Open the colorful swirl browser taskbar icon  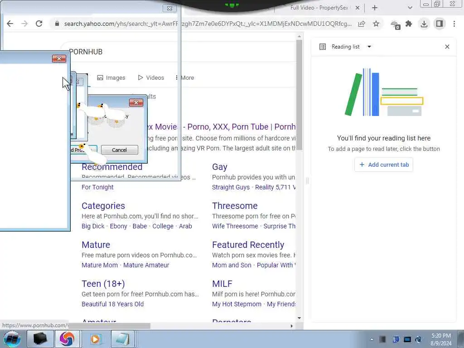tap(67, 339)
